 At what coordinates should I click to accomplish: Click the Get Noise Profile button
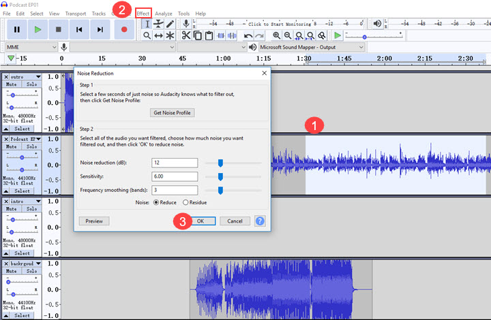(x=172, y=112)
